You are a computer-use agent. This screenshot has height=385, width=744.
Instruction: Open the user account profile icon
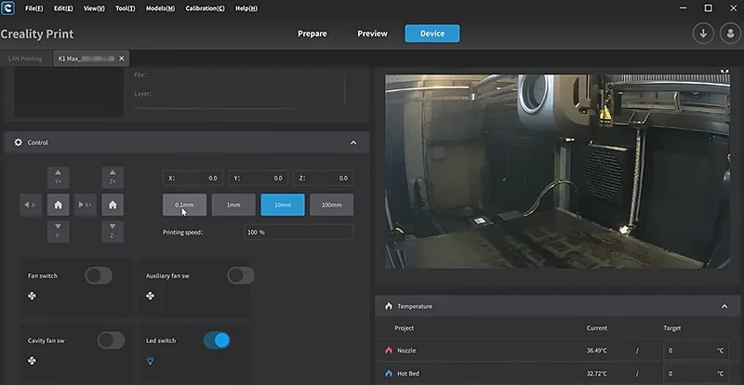pyautogui.click(x=730, y=33)
